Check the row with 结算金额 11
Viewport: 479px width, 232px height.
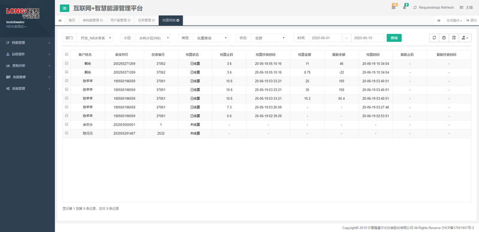(66, 63)
